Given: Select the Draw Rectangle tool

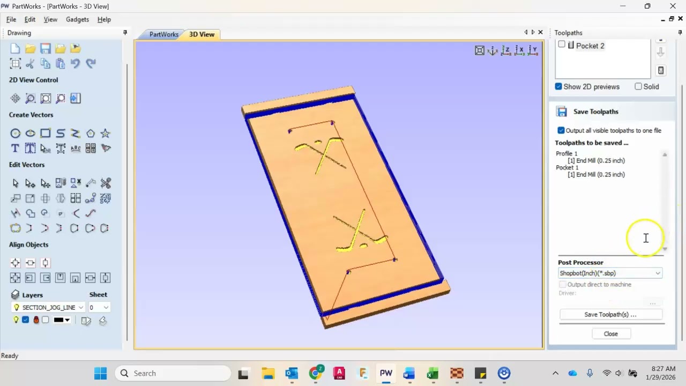Looking at the screenshot, I should [45, 133].
